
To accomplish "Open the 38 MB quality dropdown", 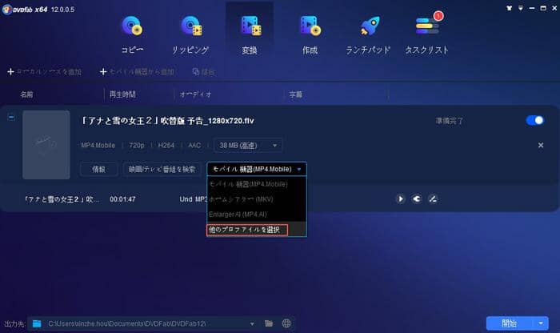I will (248, 146).
